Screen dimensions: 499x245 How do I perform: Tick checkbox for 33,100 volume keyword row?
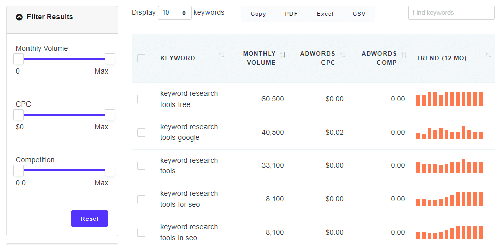coord(141,166)
